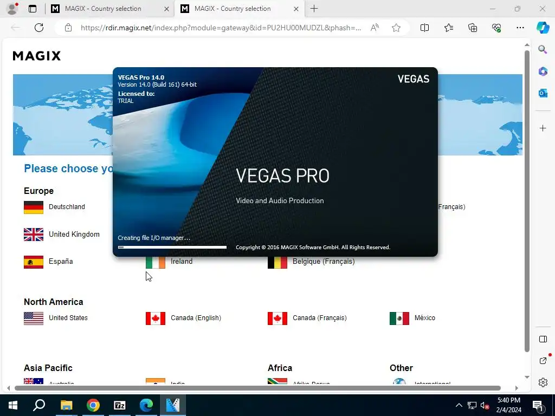The width and height of the screenshot is (555, 416).
Task: Click the scroll right arrow
Action: click(517, 388)
